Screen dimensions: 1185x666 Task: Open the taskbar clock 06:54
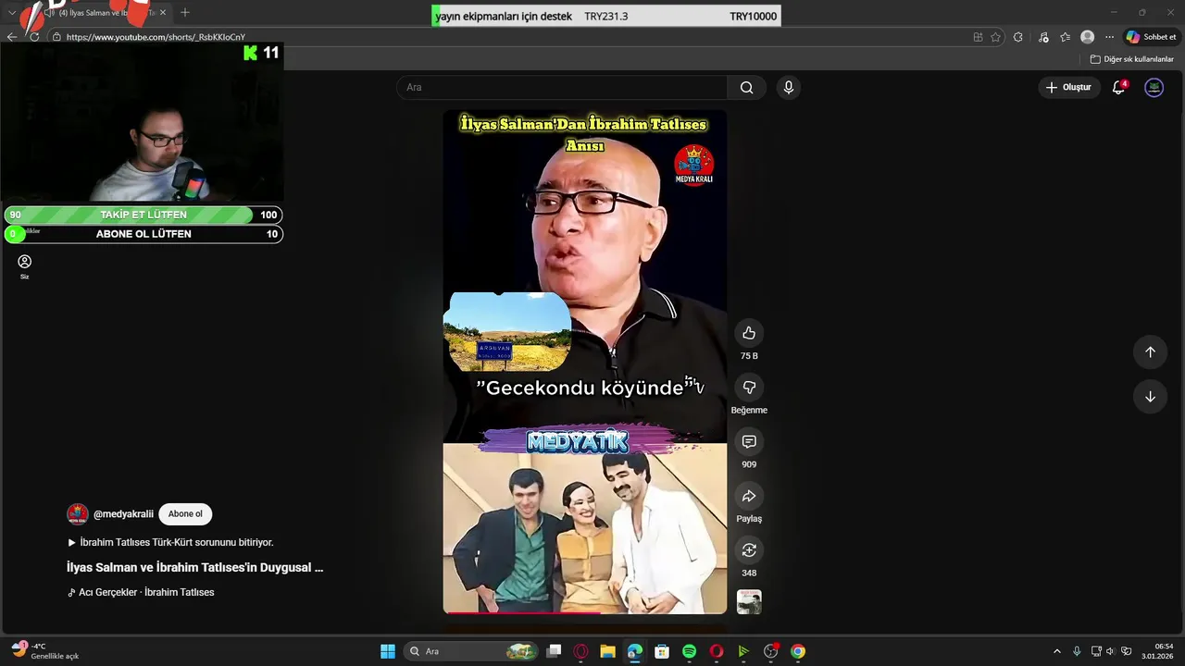tap(1157, 651)
